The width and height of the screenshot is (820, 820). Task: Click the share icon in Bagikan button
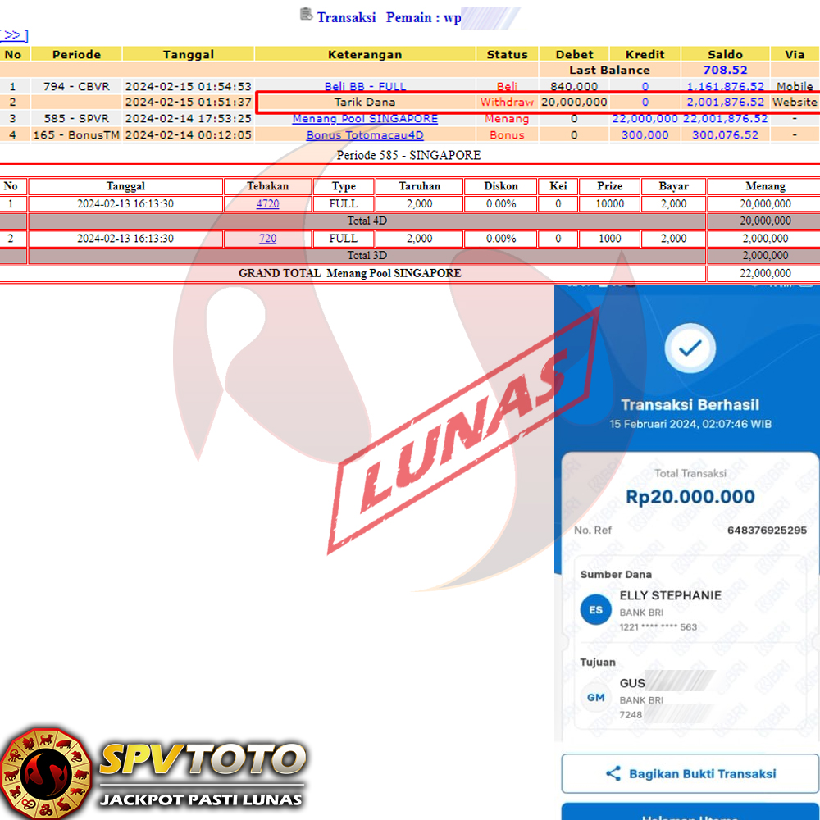pos(613,773)
